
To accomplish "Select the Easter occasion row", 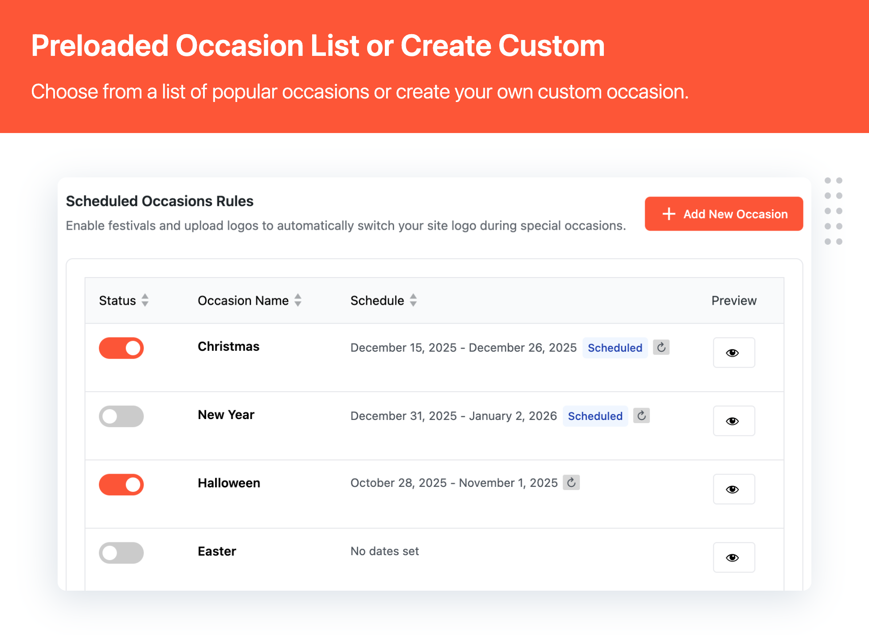I will point(399,551).
